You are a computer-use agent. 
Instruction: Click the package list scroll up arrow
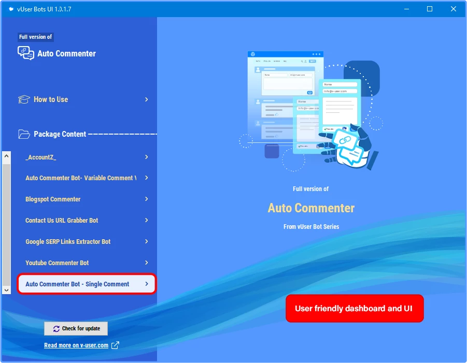[x=7, y=156]
